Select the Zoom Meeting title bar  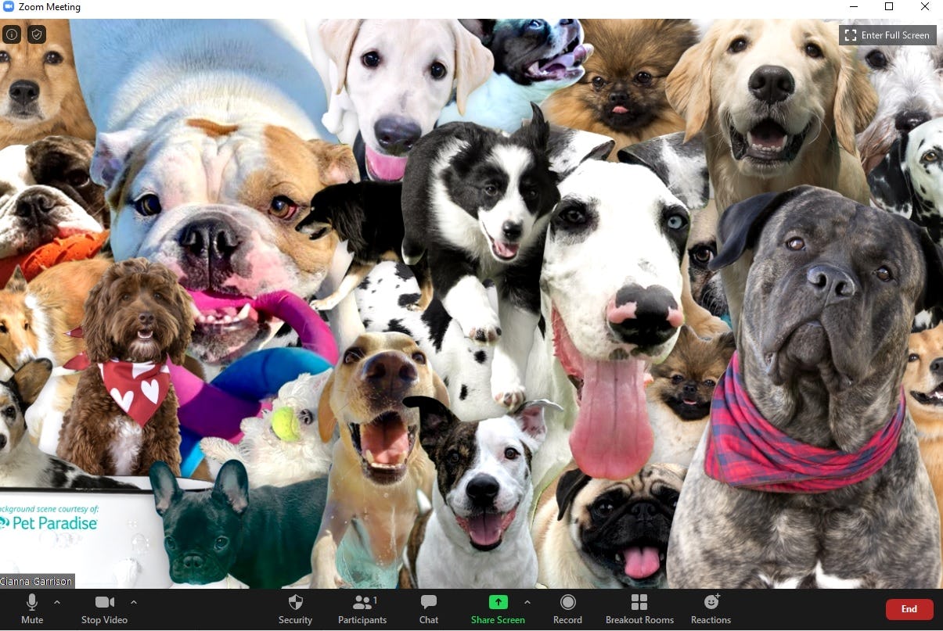point(49,6)
